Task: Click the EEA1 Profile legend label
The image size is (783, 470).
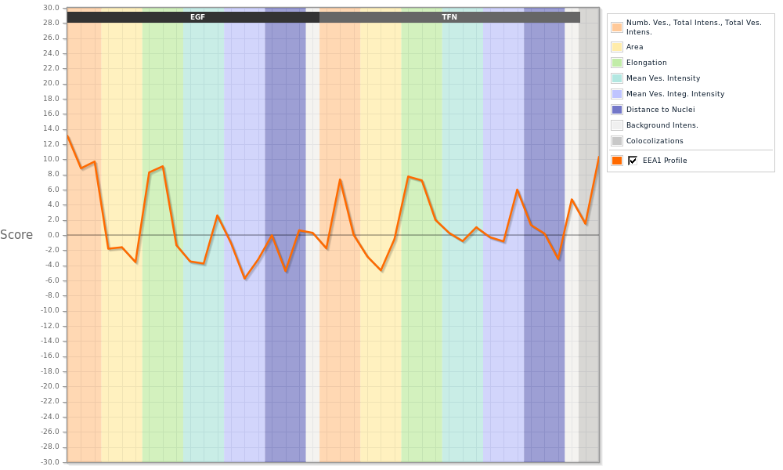Action: point(665,161)
